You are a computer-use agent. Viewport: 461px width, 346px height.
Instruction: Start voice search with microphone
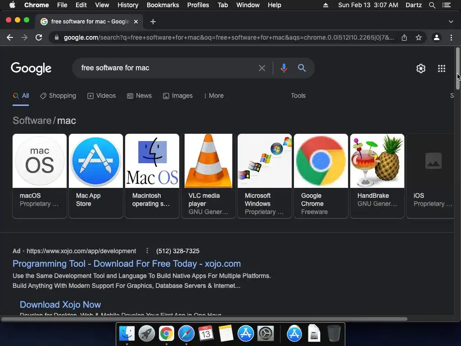coord(284,68)
